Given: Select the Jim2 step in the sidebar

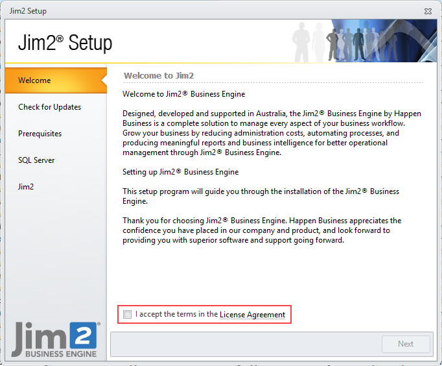Looking at the screenshot, I should (26, 187).
